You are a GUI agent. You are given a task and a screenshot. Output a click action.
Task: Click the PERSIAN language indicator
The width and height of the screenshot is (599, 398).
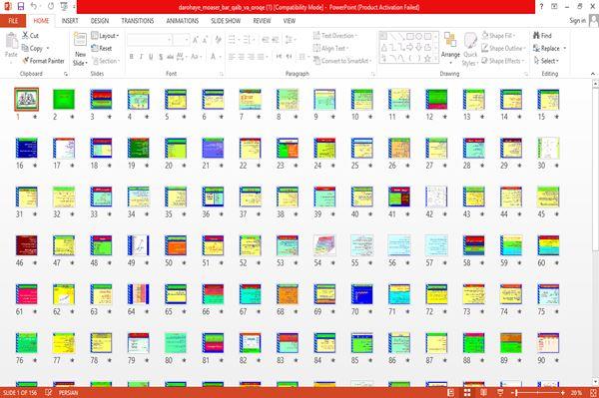tap(68, 393)
